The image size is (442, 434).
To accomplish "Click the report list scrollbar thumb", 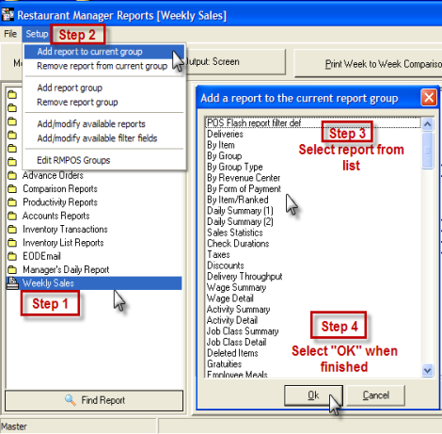I will tap(428, 151).
